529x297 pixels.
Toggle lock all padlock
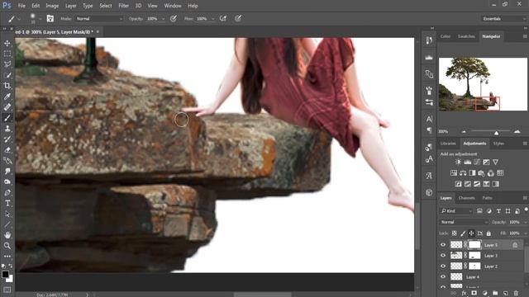[488, 233]
